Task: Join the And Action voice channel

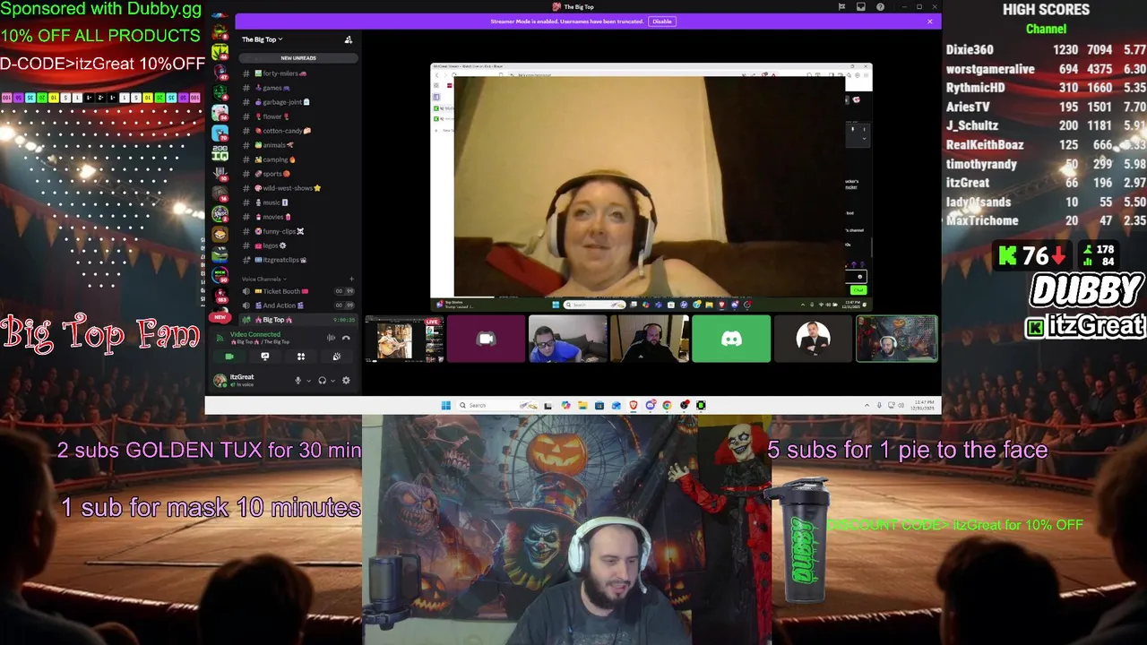Action: coord(298,305)
